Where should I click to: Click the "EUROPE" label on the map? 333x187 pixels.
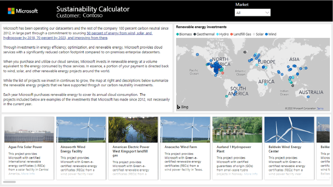267,62
